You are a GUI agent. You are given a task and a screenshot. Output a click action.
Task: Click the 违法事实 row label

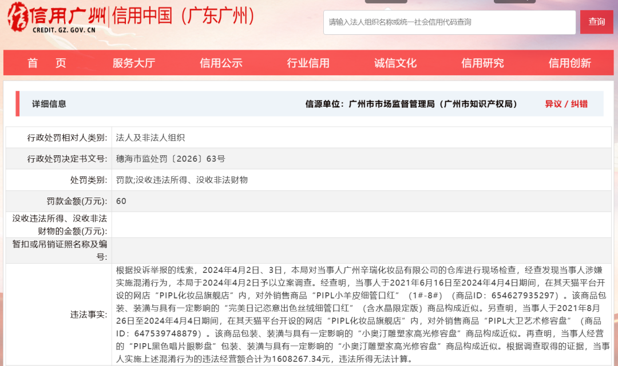click(x=88, y=313)
